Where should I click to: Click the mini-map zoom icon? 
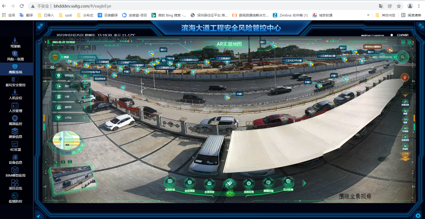click(x=57, y=162)
